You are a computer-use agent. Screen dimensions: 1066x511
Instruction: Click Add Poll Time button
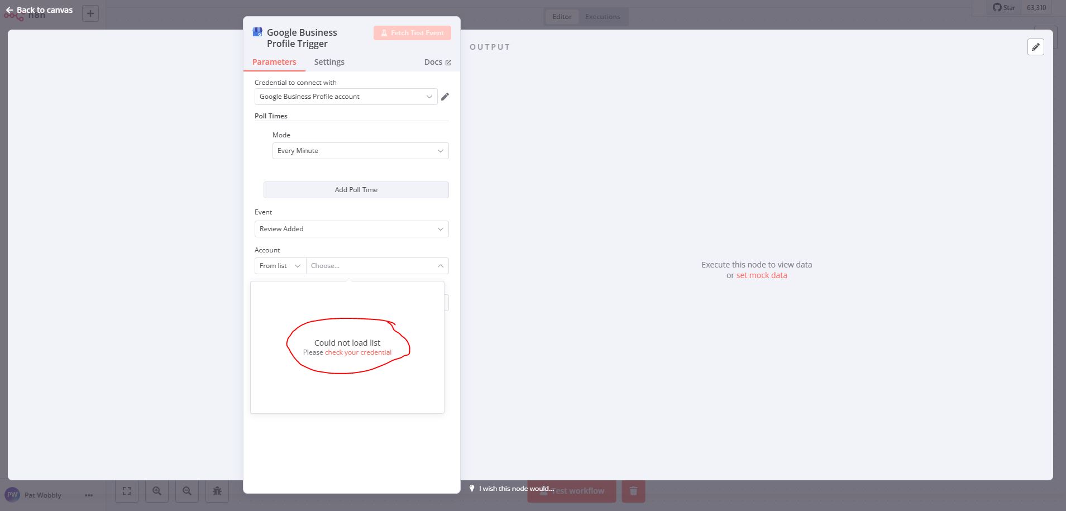(x=356, y=190)
